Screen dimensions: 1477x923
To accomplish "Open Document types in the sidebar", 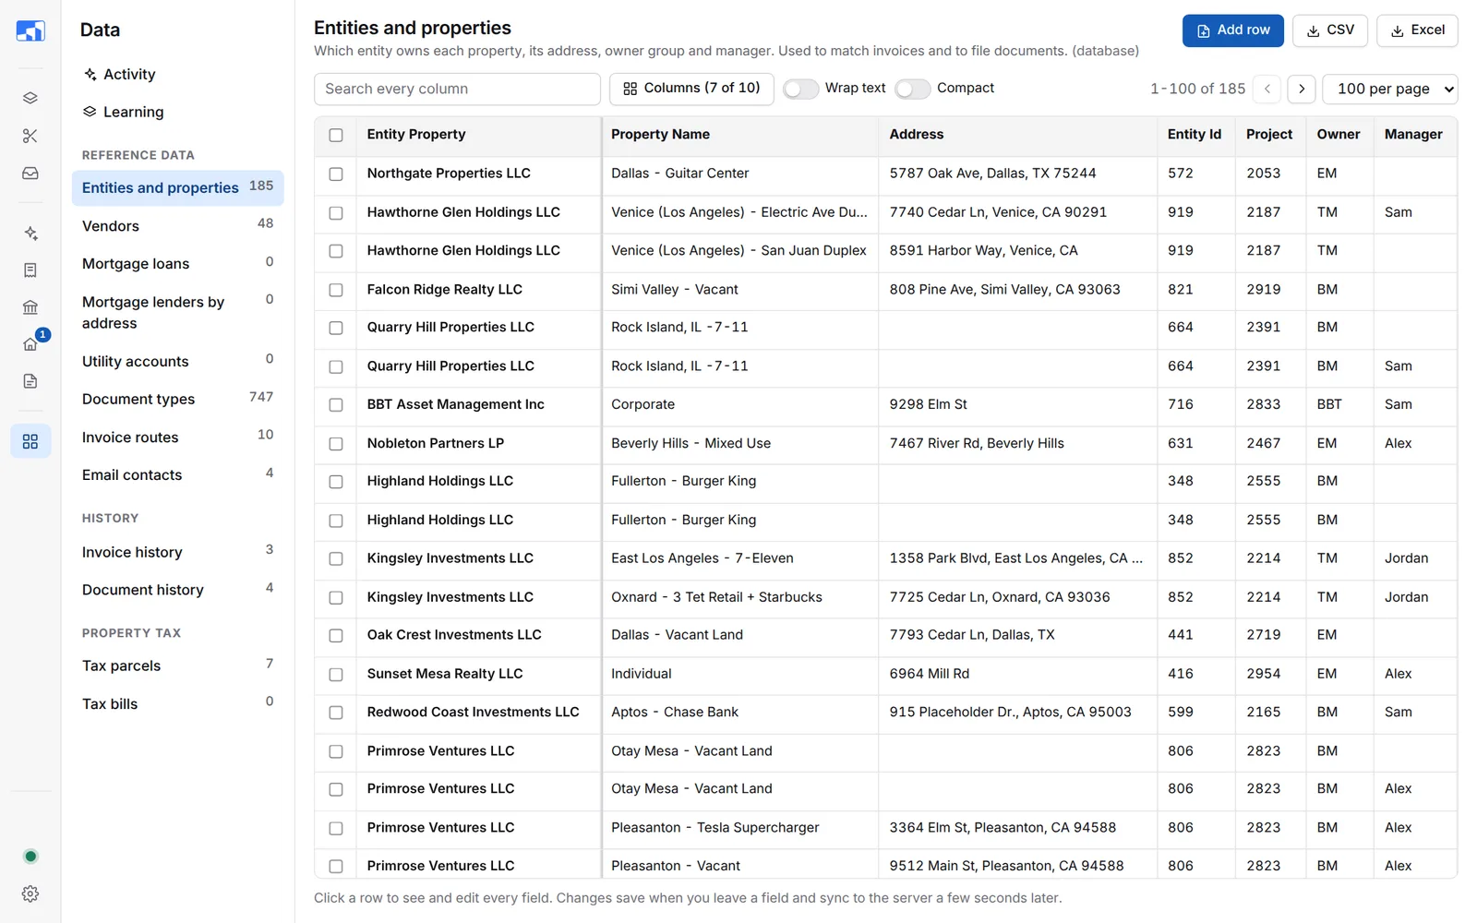I will pyautogui.click(x=177, y=399).
